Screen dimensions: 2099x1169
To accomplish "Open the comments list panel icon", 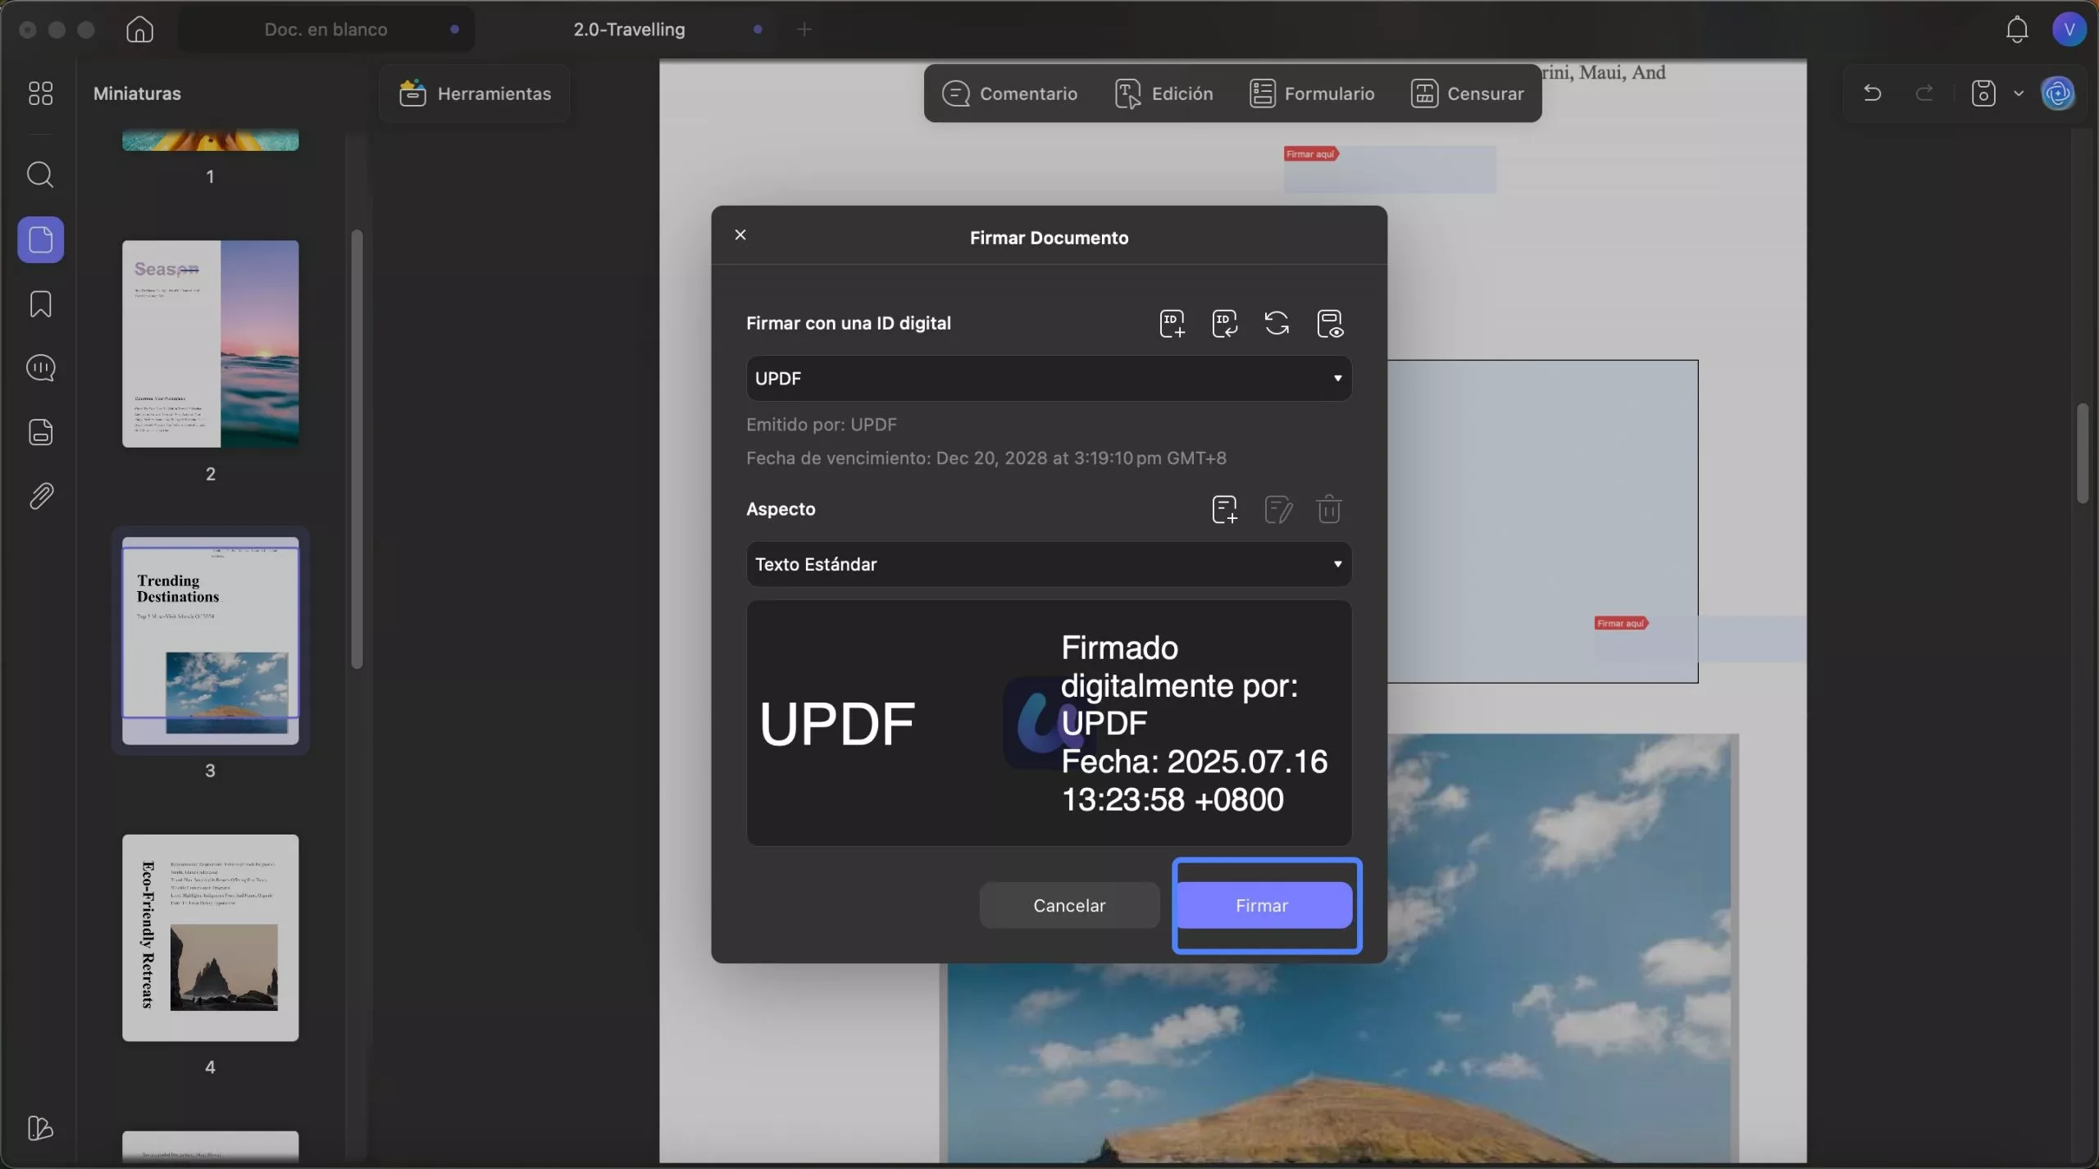I will click(40, 368).
